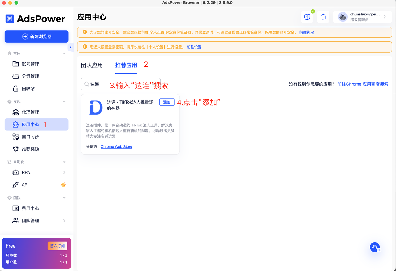Screen dimensions: 396x271
Task: Click the 应用中心 puzzle icon
Action: coord(15,125)
